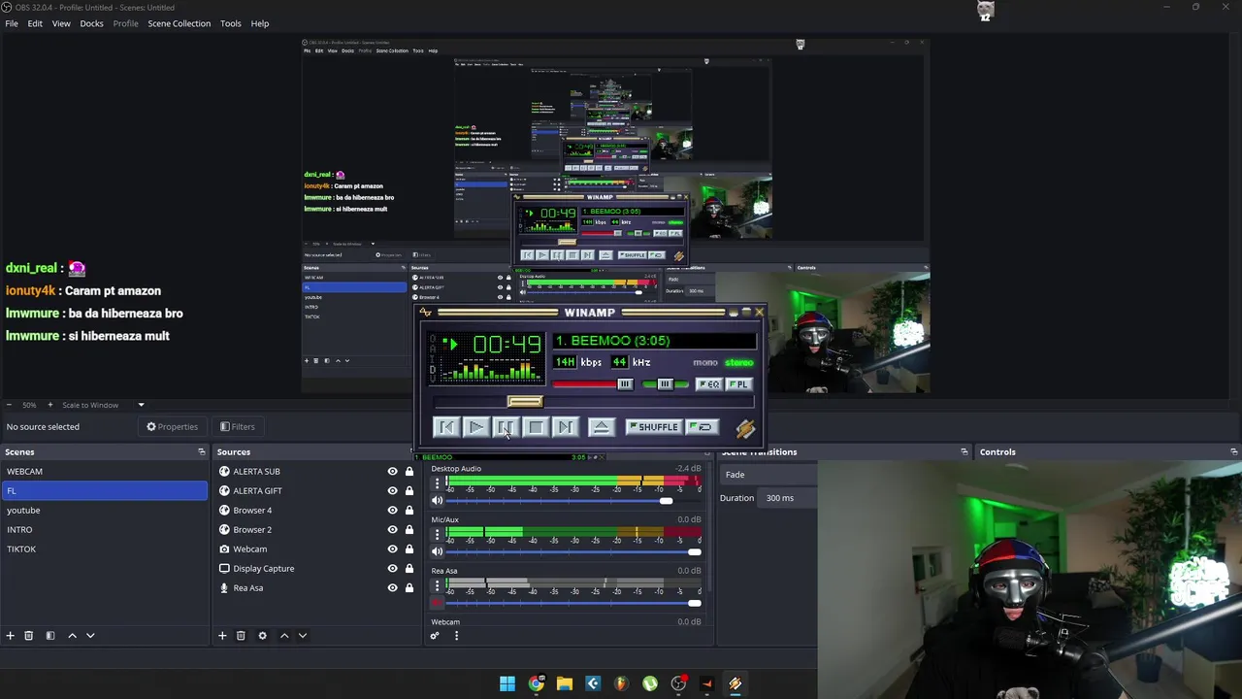Open source properties gear icon
1242x699 pixels.
tap(262, 636)
